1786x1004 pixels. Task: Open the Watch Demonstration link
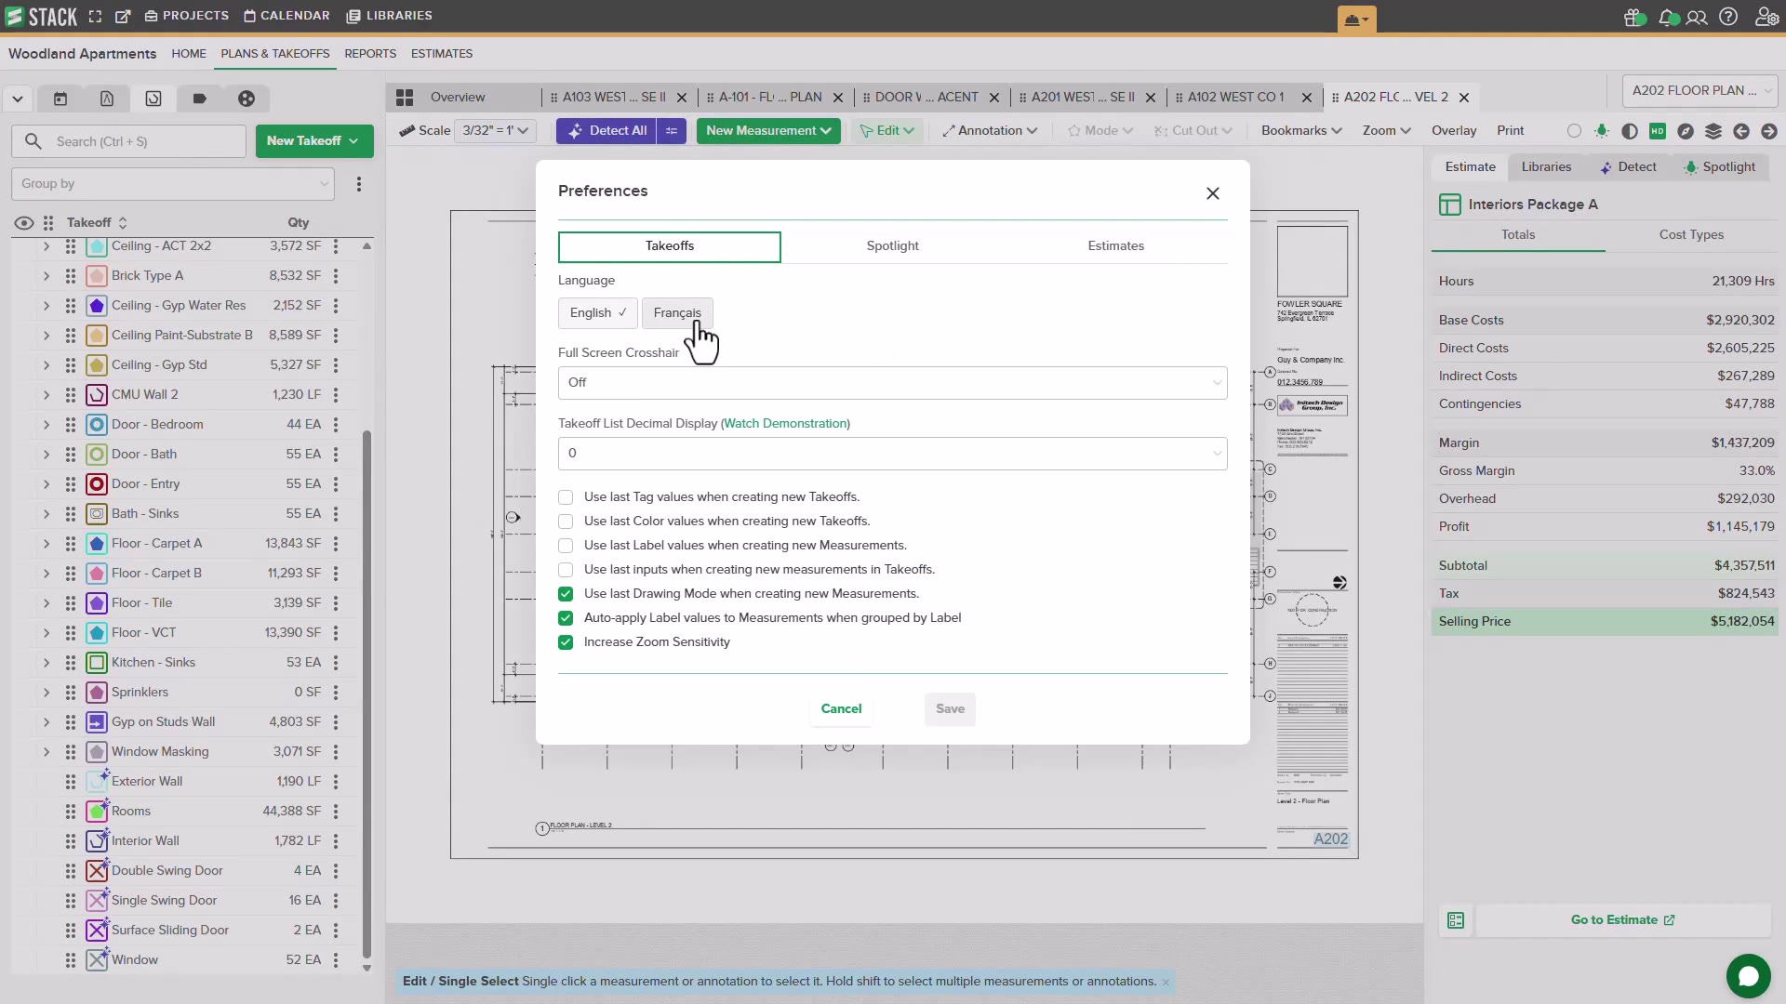(785, 424)
